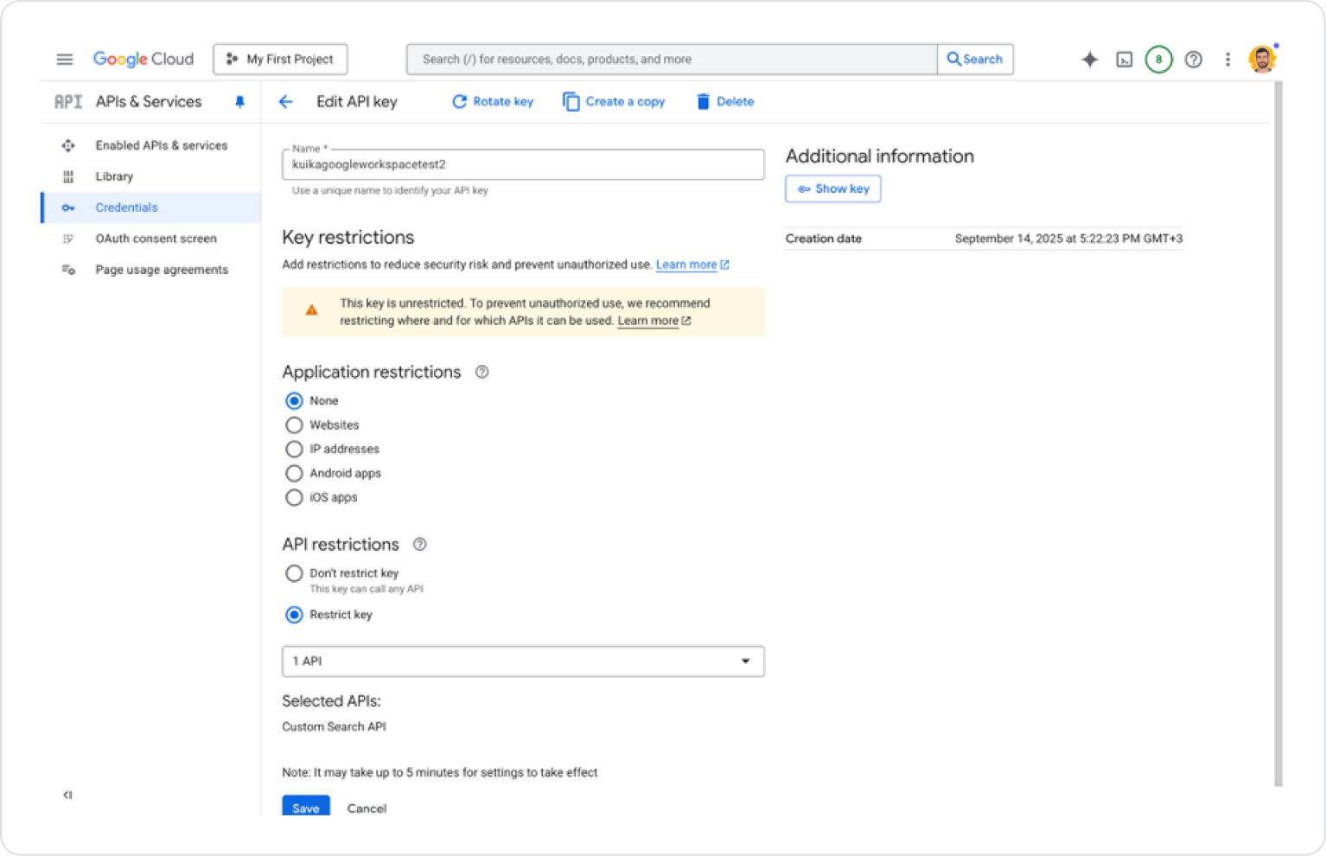Viewport: 1326px width, 856px height.
Task: Select Don't restrict key option
Action: tap(295, 573)
